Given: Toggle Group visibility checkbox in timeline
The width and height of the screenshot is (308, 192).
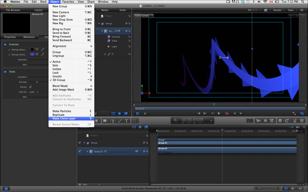Looking at the screenshot, I should 80,143.
